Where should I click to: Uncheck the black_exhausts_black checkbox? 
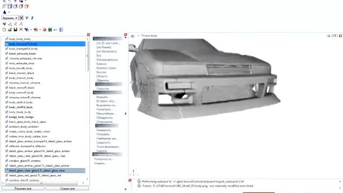pyautogui.click(x=6, y=54)
